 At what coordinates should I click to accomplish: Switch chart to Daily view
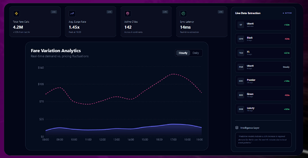tap(196, 53)
